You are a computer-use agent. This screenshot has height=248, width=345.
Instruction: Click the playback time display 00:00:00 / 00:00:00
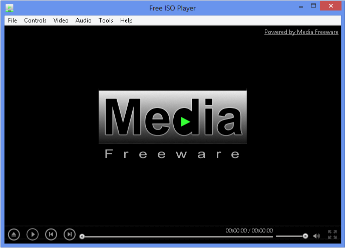249,230
